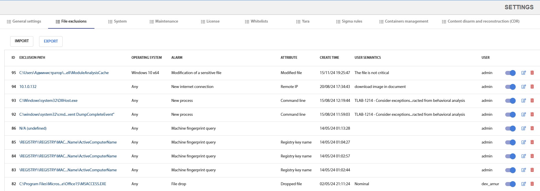Image resolution: width=540 pixels, height=191 pixels.
Task: Open the ActiveComputerName link in row 85
Action: click(68, 142)
